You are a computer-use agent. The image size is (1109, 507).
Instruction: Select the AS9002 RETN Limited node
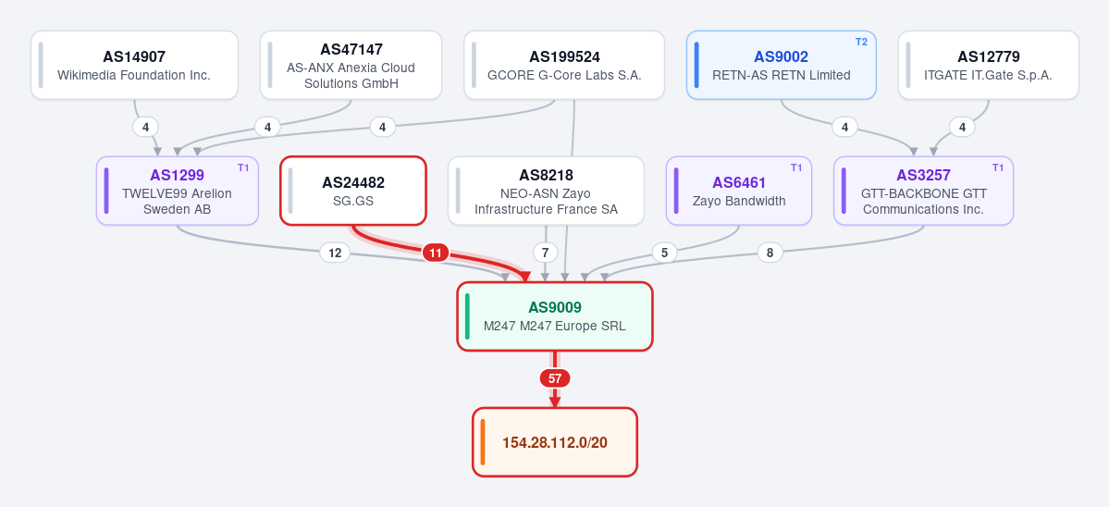[x=782, y=65]
